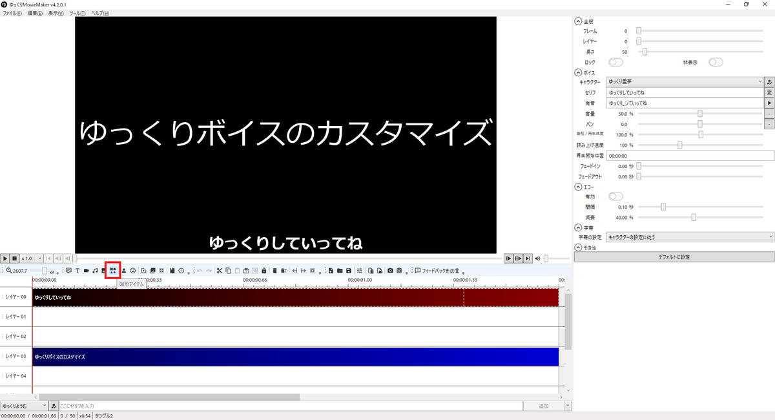Image resolution: width=775 pixels, height=420 pixels.
Task: Enable the エコー 有効 switch
Action: 615,196
